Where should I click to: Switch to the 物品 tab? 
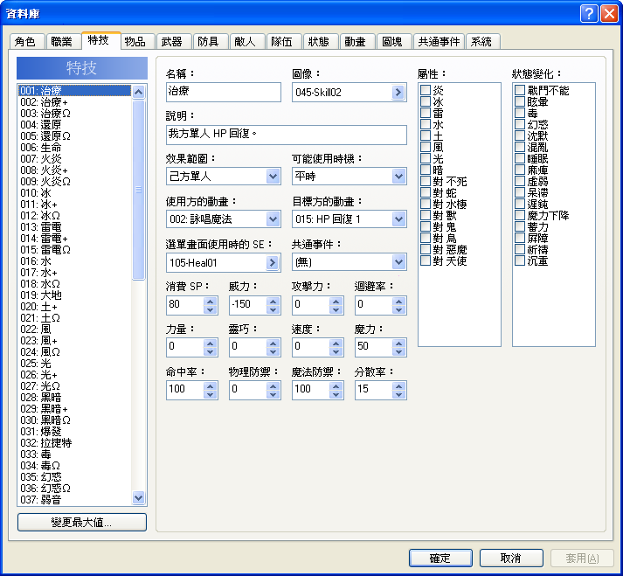(135, 42)
